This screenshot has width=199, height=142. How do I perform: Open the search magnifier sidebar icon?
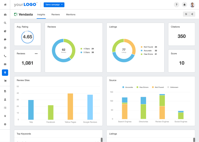click(5, 23)
